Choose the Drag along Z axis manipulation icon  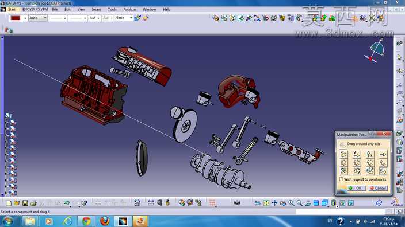370,154
